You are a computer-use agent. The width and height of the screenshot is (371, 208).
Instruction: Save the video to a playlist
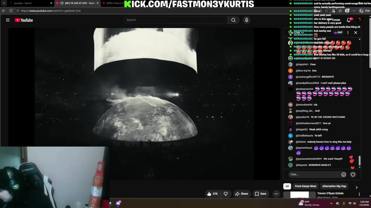[x=260, y=194]
